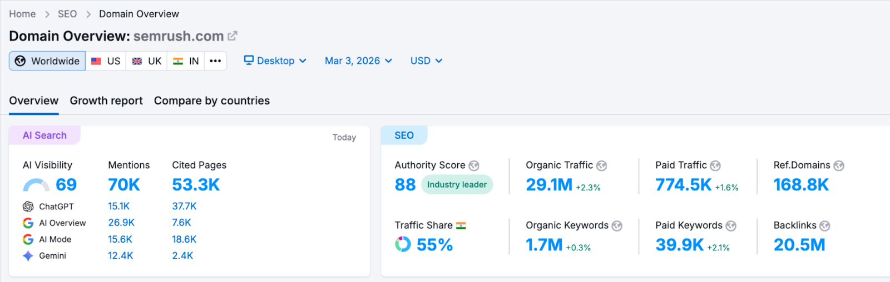This screenshot has height=282, width=890.
Task: Click the AI Search section tab
Action: coord(44,135)
